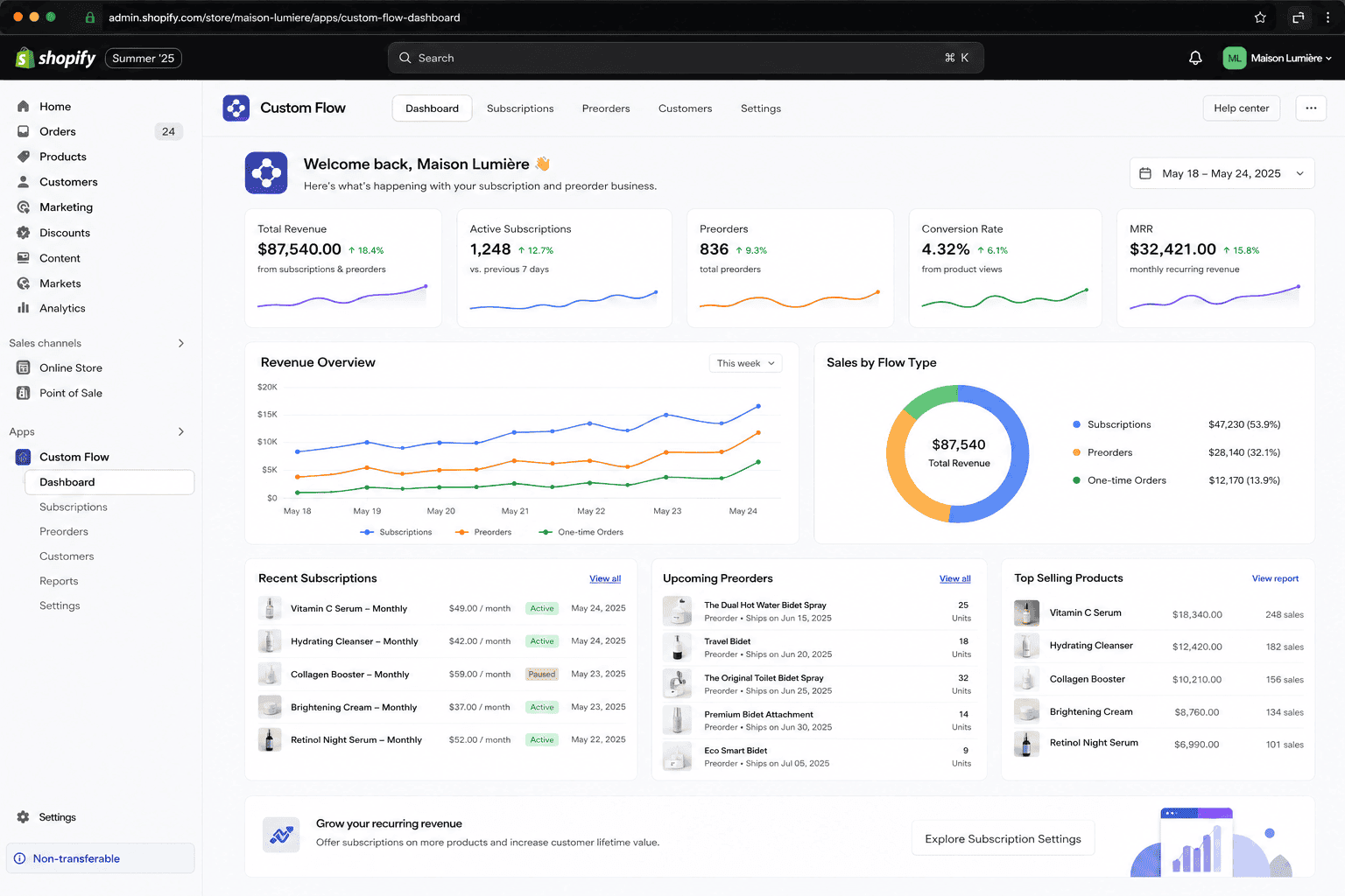Click View report in Top Selling Products
Image resolution: width=1345 pixels, height=896 pixels.
[x=1275, y=578]
